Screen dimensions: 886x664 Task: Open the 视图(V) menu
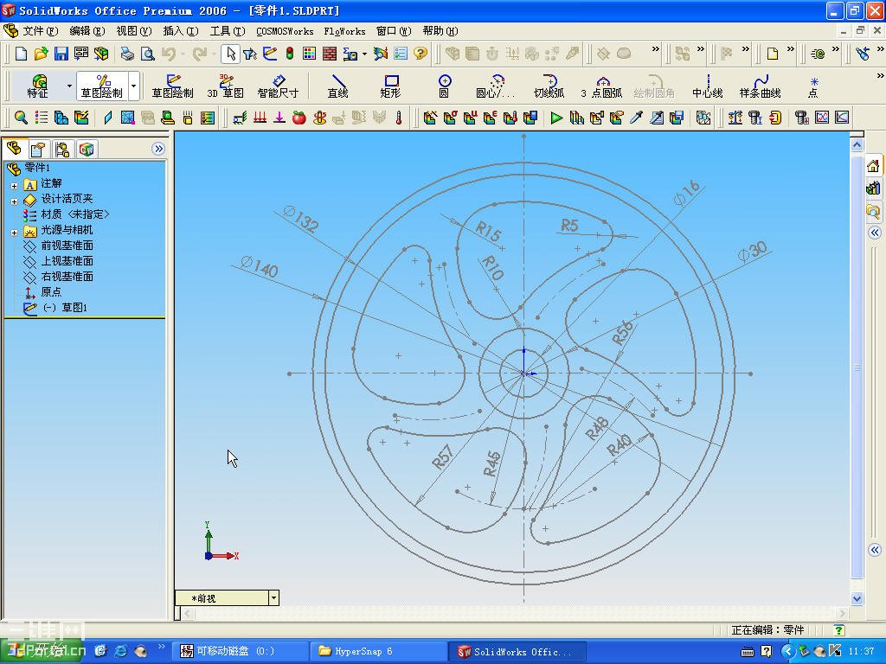[x=134, y=31]
